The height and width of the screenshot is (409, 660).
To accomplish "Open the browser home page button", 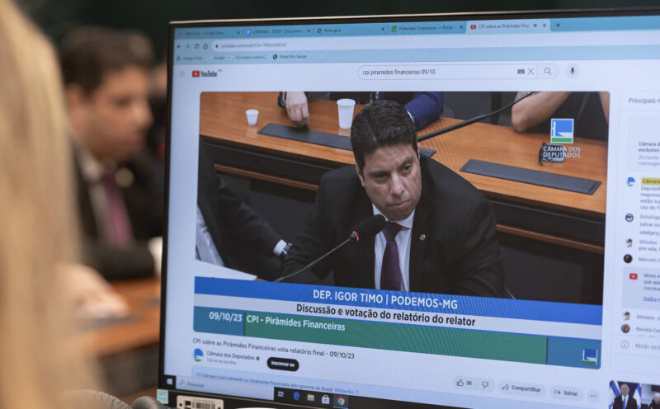I will tap(205, 46).
